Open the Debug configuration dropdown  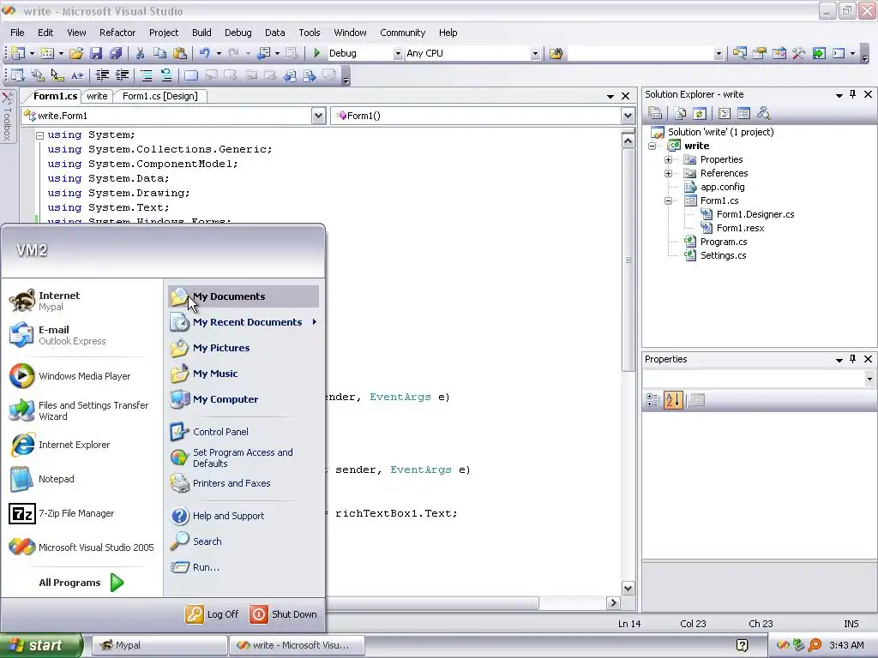tap(398, 54)
